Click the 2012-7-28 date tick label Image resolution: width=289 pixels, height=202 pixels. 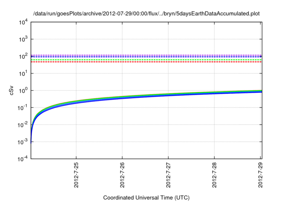coord(214,175)
